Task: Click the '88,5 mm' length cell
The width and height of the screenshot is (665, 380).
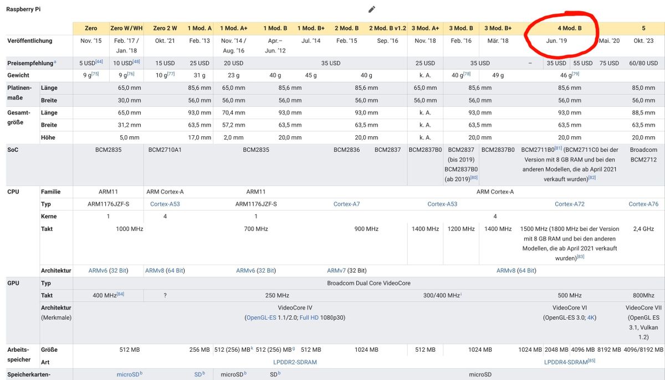Action: click(x=643, y=112)
